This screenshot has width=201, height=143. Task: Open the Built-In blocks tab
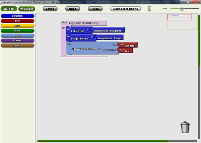tap(9, 9)
